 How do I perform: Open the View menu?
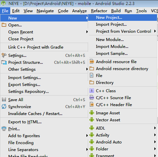28,11
